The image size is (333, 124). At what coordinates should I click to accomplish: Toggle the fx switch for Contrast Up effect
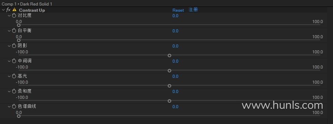(8, 10)
